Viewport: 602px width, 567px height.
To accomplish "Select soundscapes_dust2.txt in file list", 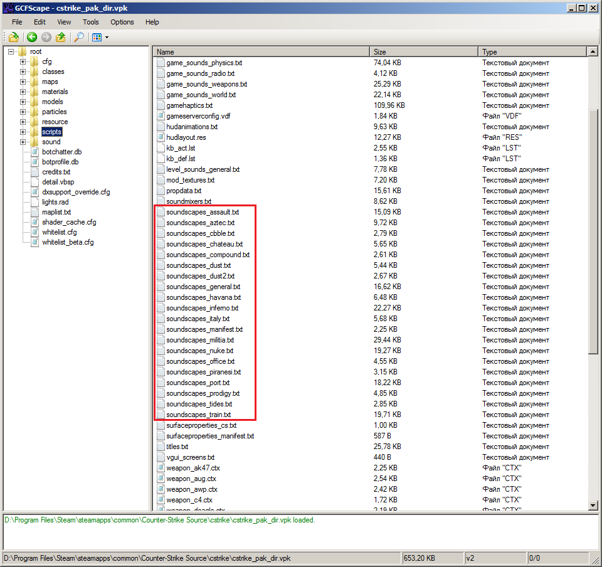I will pos(201,276).
